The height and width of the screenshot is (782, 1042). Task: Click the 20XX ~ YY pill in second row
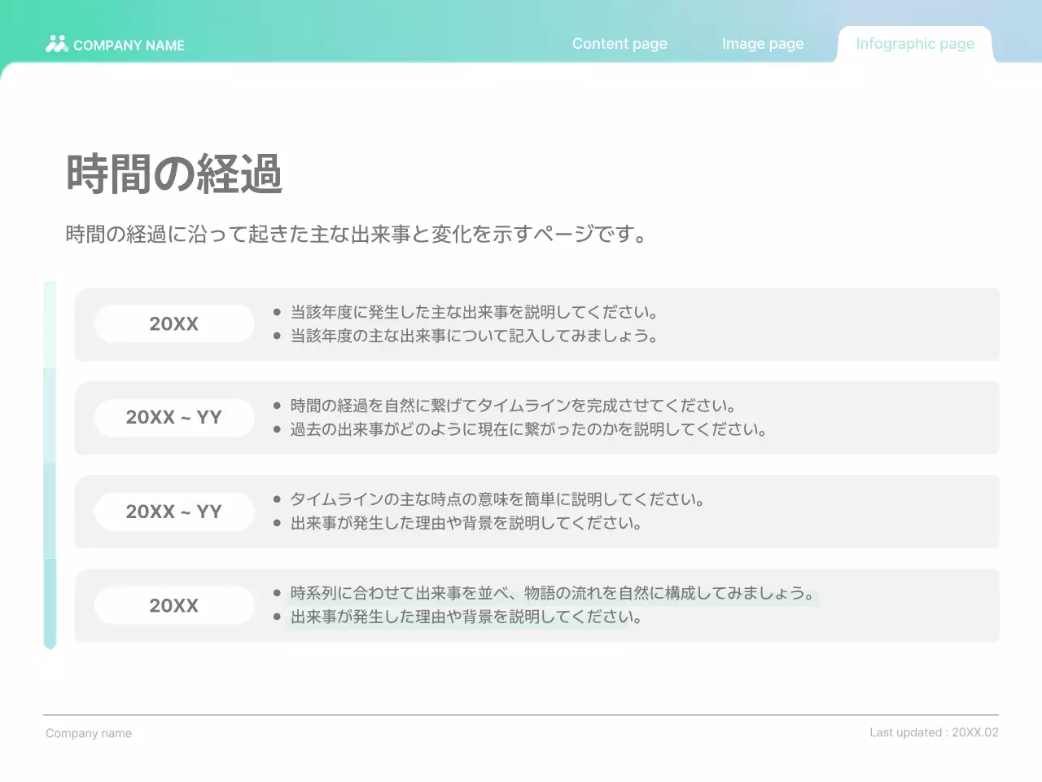coord(173,417)
